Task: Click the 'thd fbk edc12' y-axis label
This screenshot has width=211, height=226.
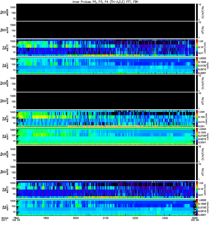Action: point(5,119)
